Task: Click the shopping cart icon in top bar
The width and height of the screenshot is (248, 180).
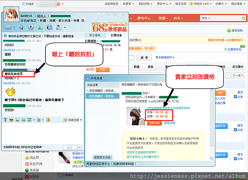Action: point(191,4)
